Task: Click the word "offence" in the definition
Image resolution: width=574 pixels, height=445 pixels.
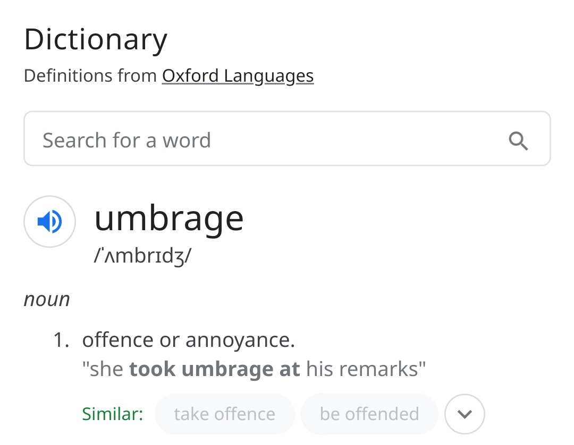Action: click(117, 340)
